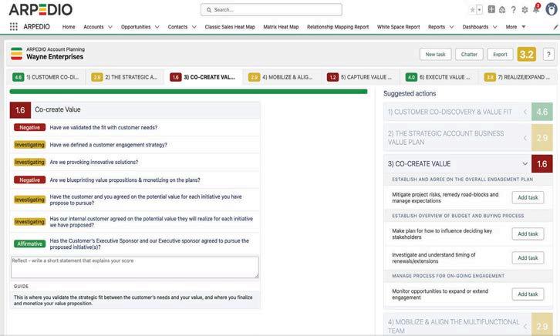The image size is (560, 336).
Task: Click the 4.6 score badge in Suggested actions
Action: (x=541, y=112)
